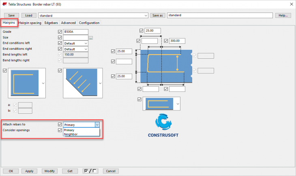Click the Save as name field
This screenshot has height=176, width=296.
pyautogui.click(x=220, y=15)
